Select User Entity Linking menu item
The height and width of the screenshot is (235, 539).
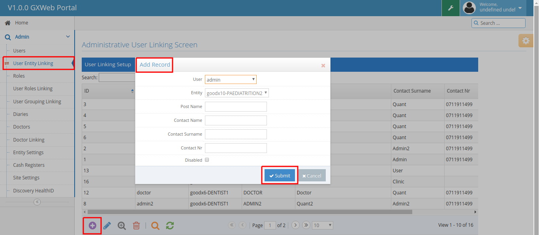click(33, 63)
